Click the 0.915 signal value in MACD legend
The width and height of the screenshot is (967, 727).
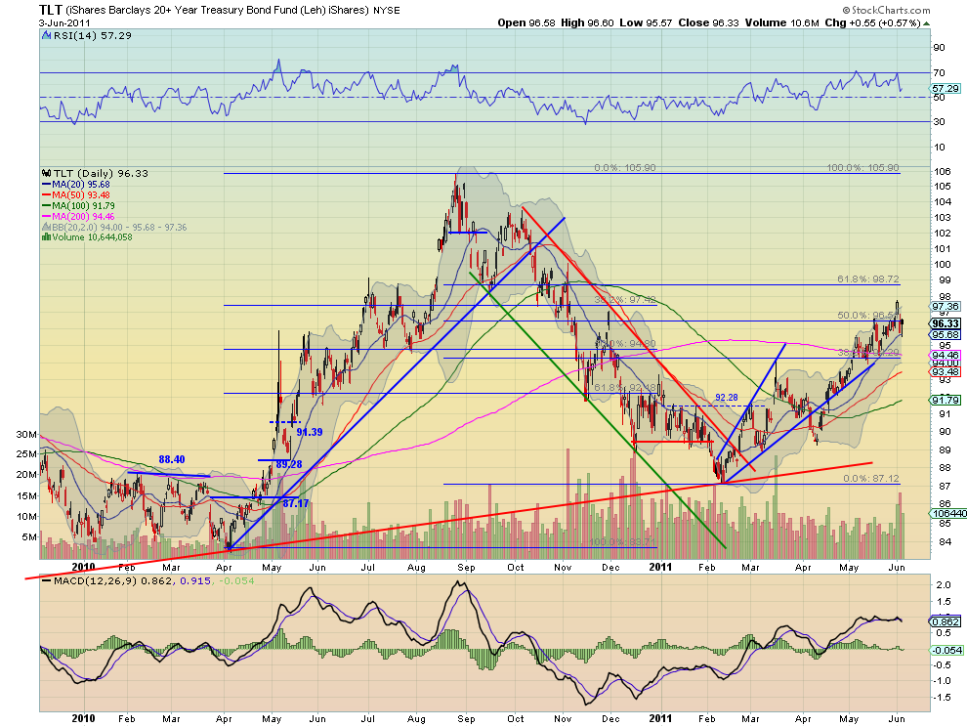tap(193, 580)
